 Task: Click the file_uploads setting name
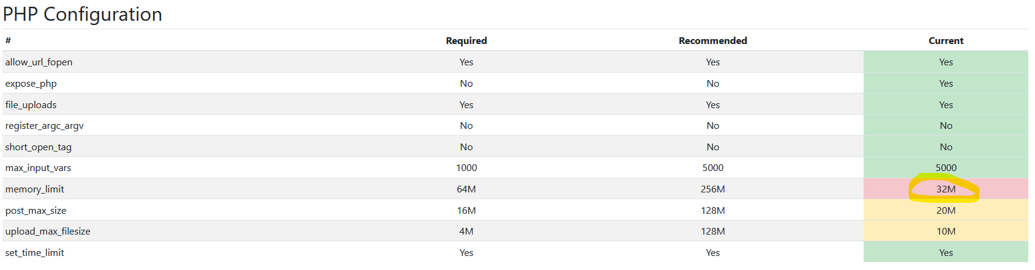tap(31, 105)
